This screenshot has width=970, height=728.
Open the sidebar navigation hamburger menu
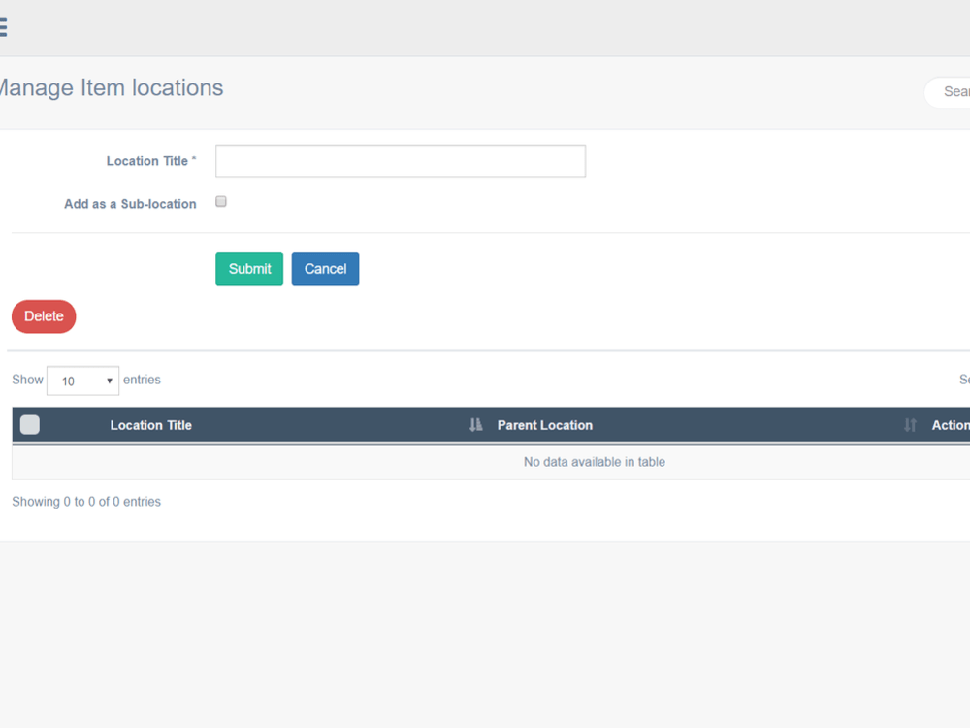pos(3,26)
